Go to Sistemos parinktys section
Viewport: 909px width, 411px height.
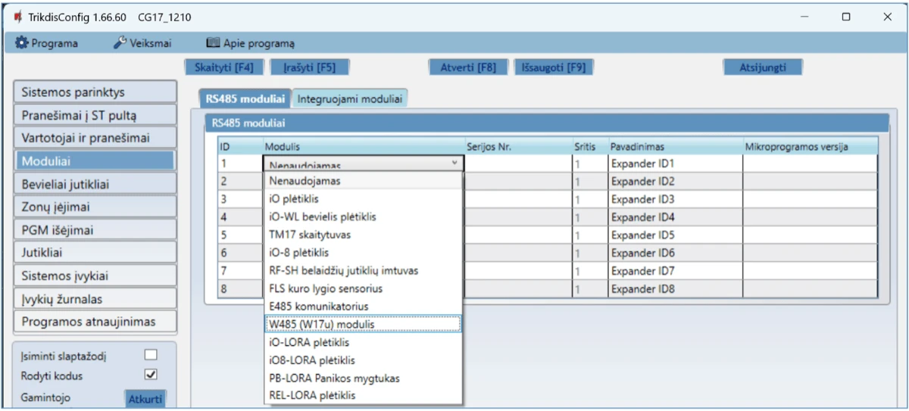click(95, 92)
